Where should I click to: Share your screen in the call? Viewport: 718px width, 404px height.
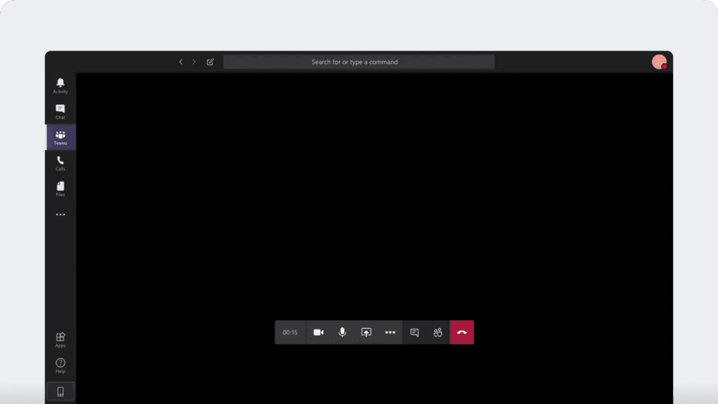[x=365, y=332]
